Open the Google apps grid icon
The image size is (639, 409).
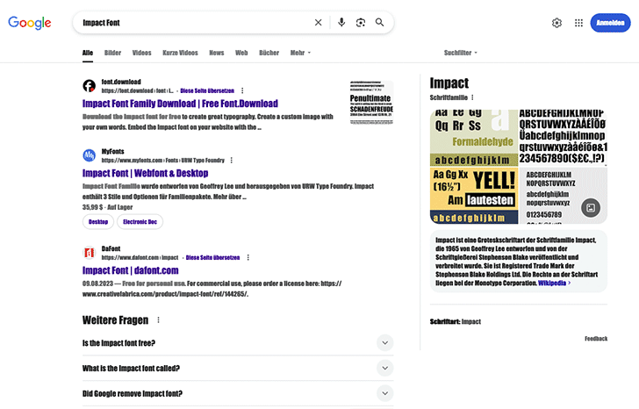tap(578, 23)
